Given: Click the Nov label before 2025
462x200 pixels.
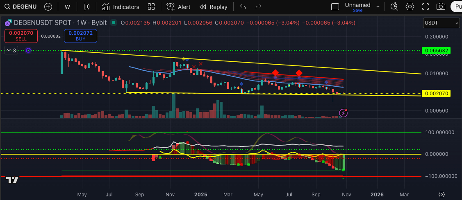Looking at the screenshot, I should (170, 194).
